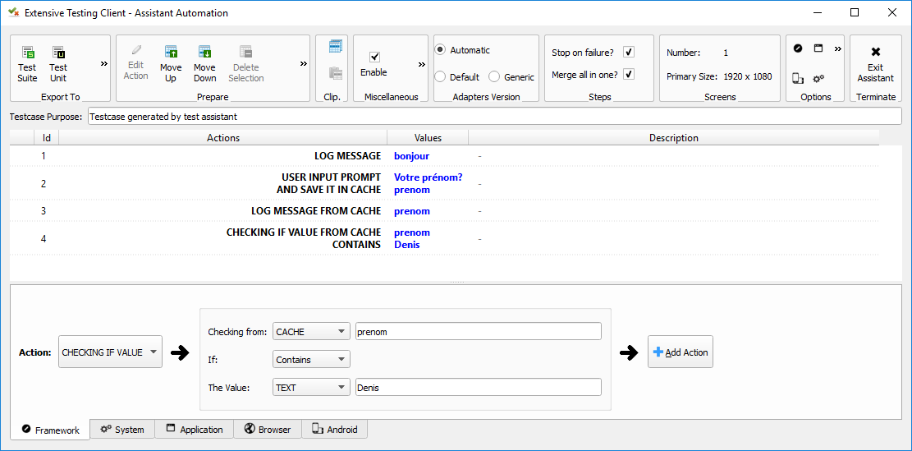Click the copy table icon in Clip group
The image size is (912, 451).
pos(335,45)
